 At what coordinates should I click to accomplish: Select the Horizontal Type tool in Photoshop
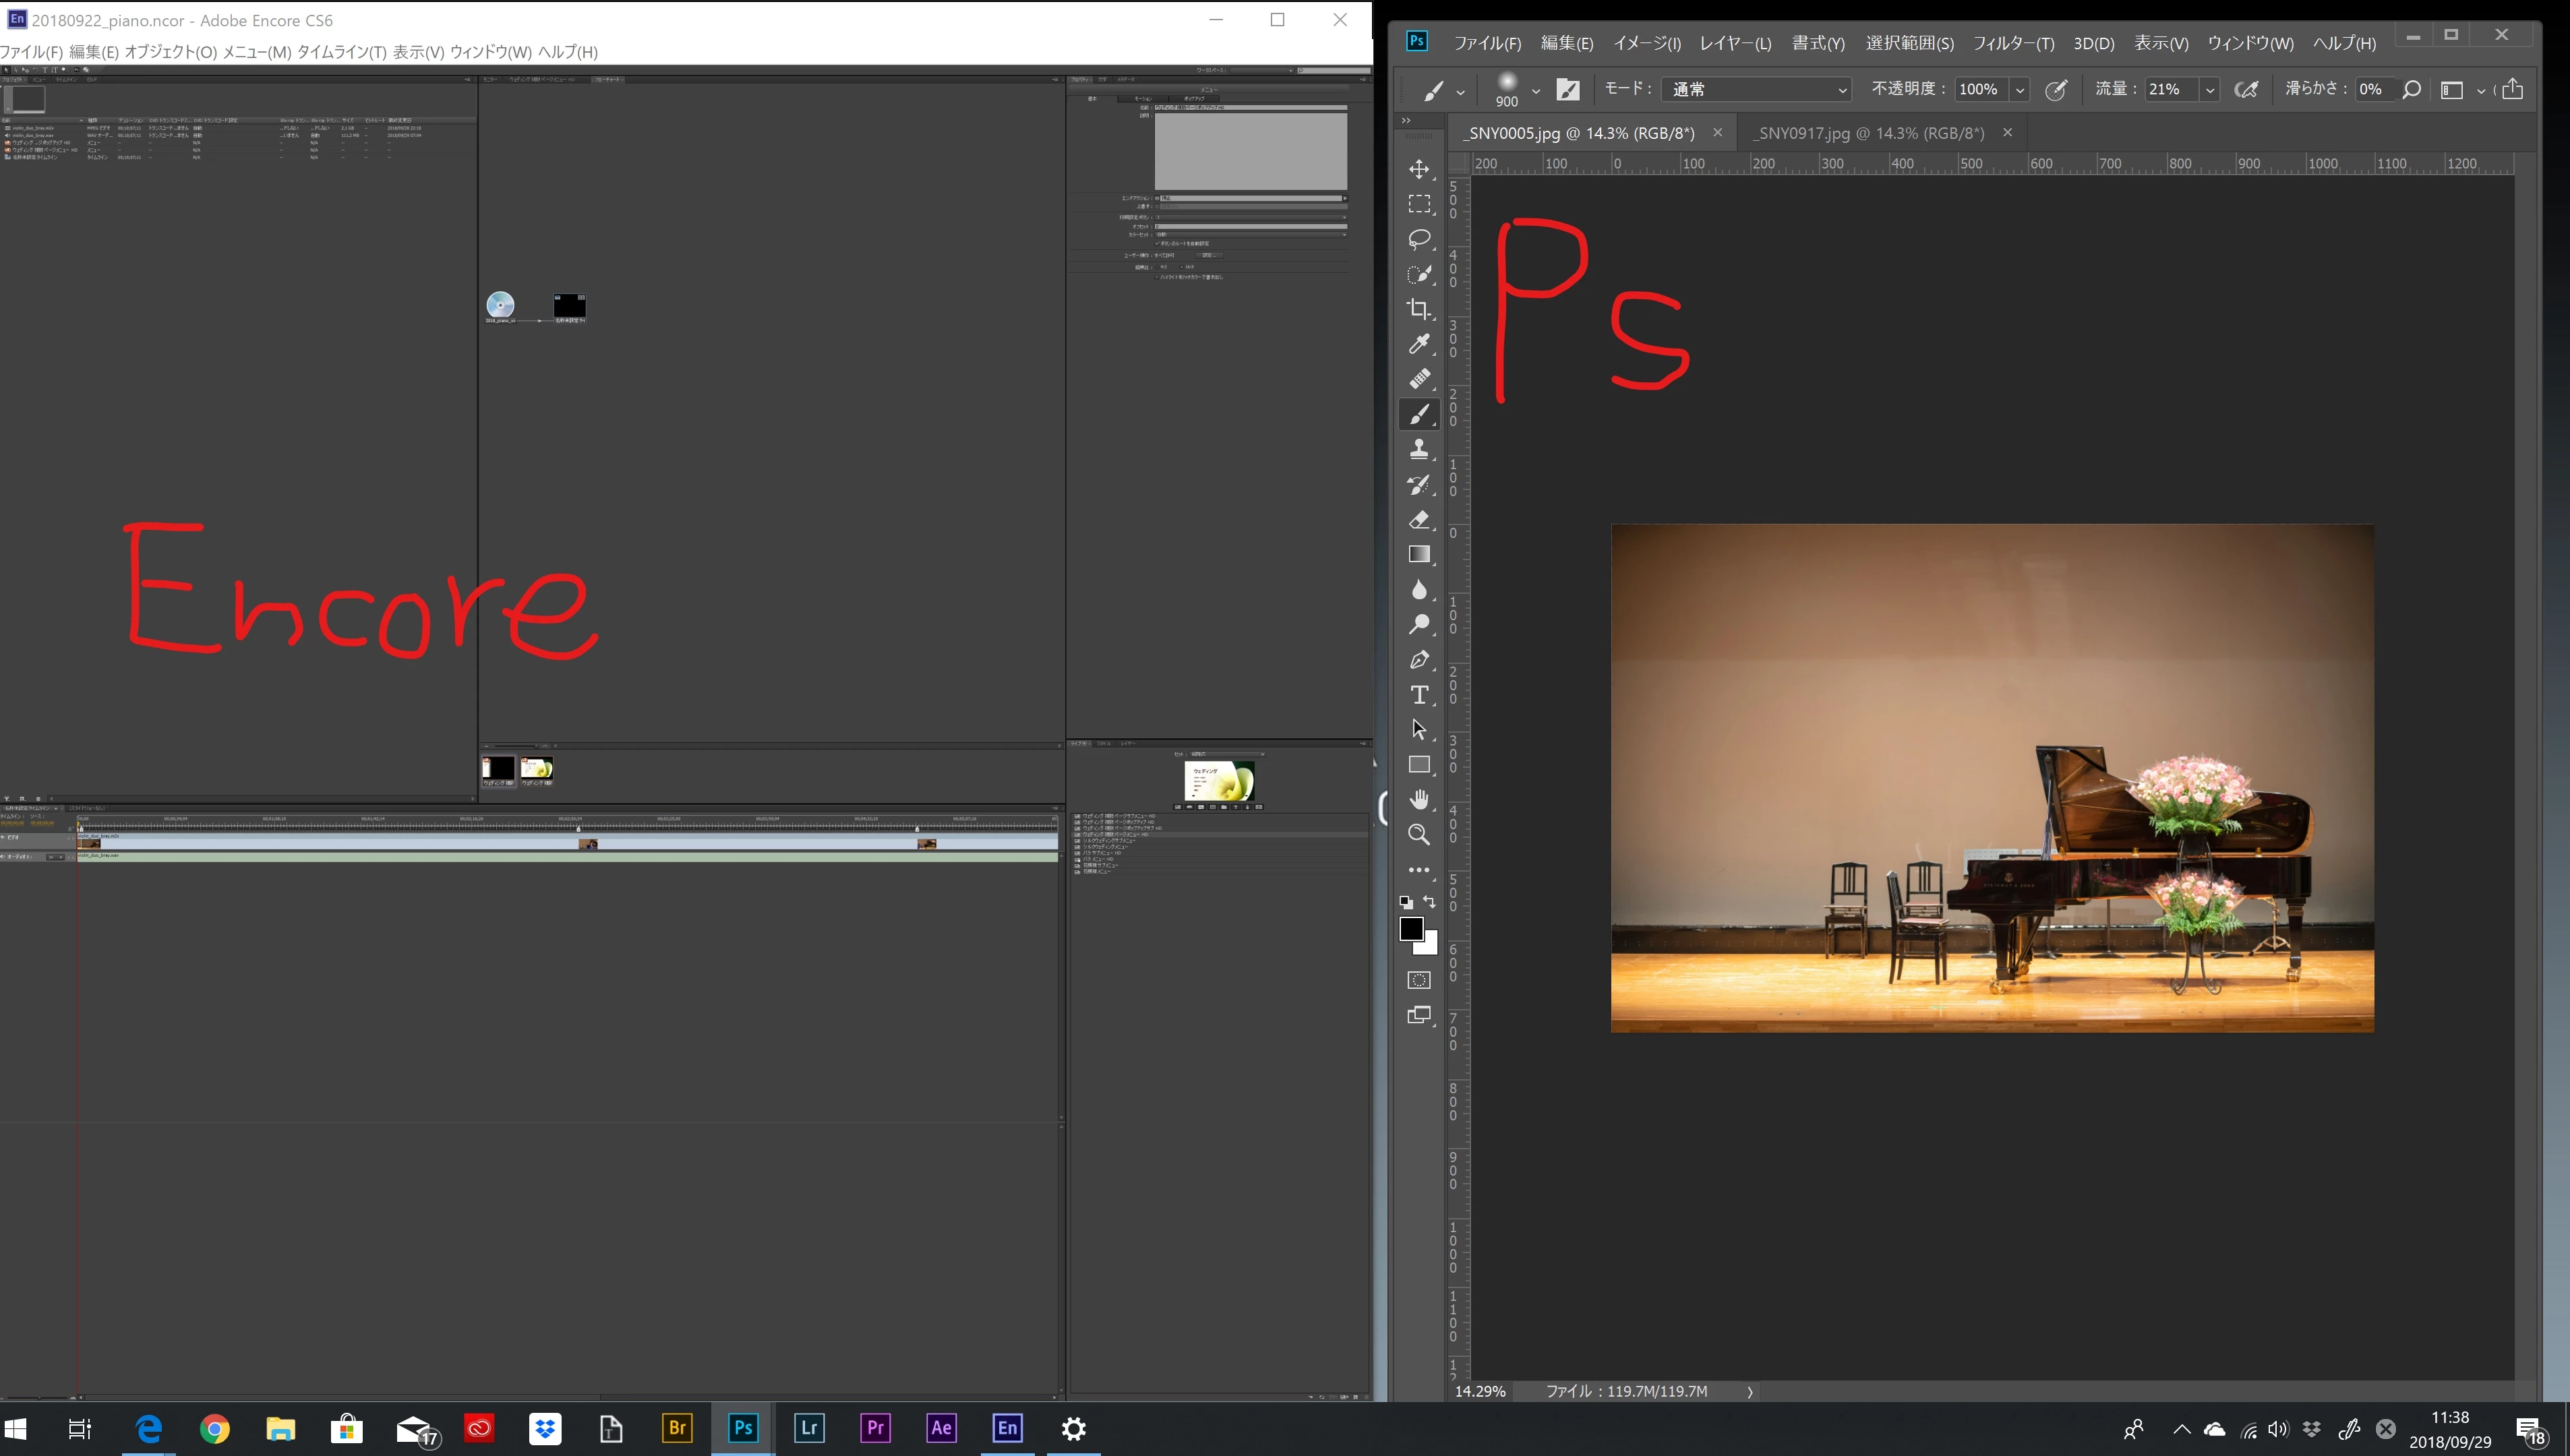point(1419,695)
